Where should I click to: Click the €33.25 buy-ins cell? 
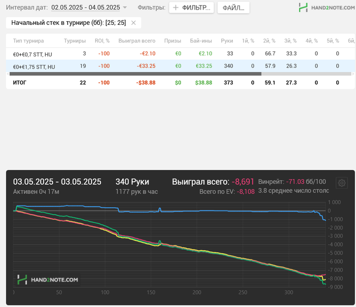[x=204, y=66]
